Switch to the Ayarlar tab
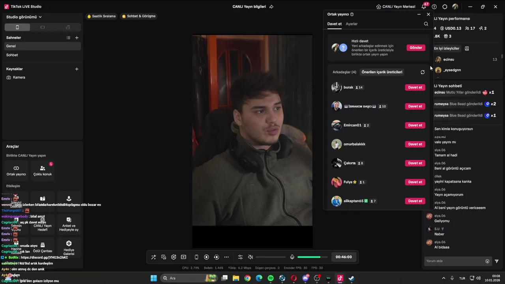Image resolution: width=505 pixels, height=284 pixels. click(352, 24)
